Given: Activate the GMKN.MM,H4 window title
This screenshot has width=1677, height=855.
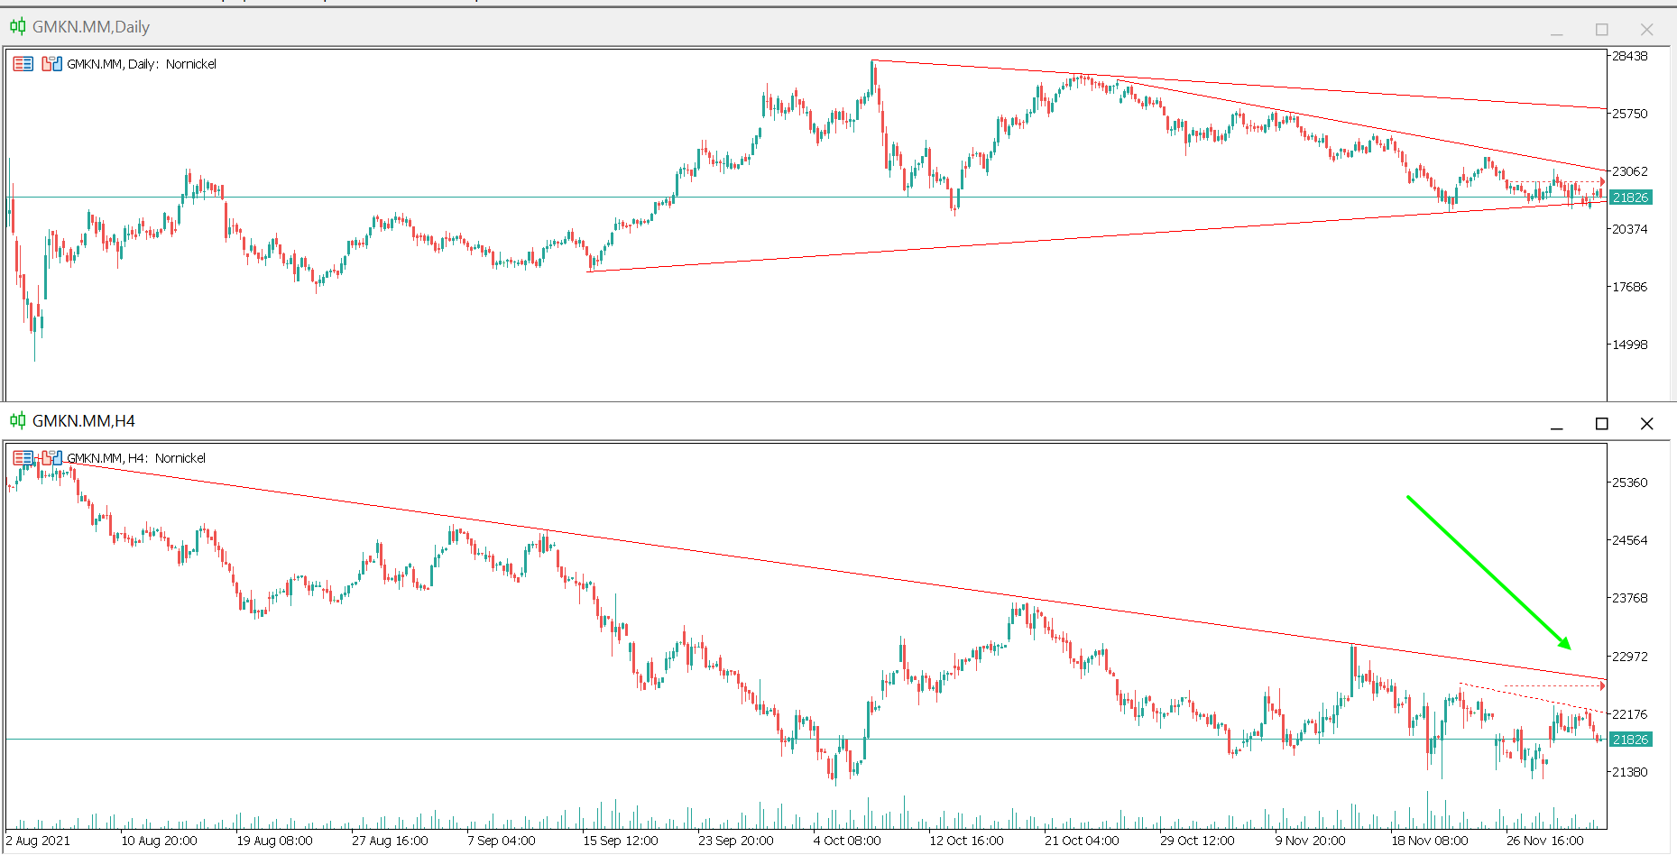Looking at the screenshot, I should (84, 421).
